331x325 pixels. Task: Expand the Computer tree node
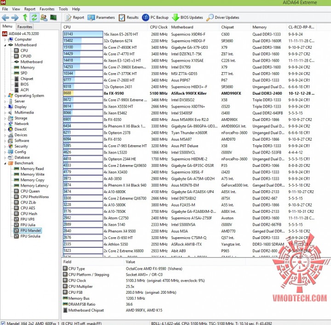coord(5,40)
